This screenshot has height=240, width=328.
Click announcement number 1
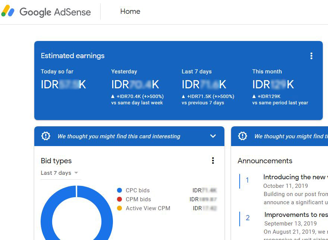247,180
